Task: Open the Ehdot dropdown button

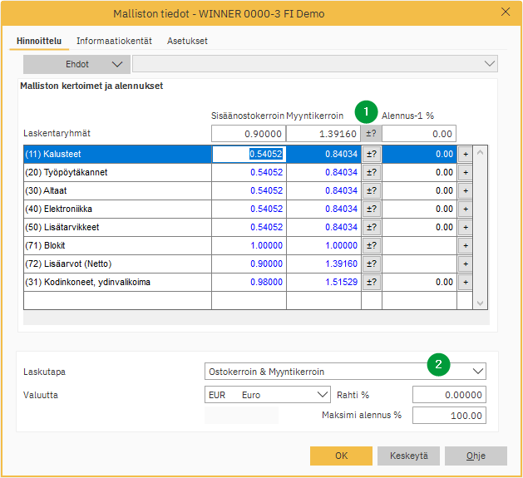Action: click(x=76, y=64)
